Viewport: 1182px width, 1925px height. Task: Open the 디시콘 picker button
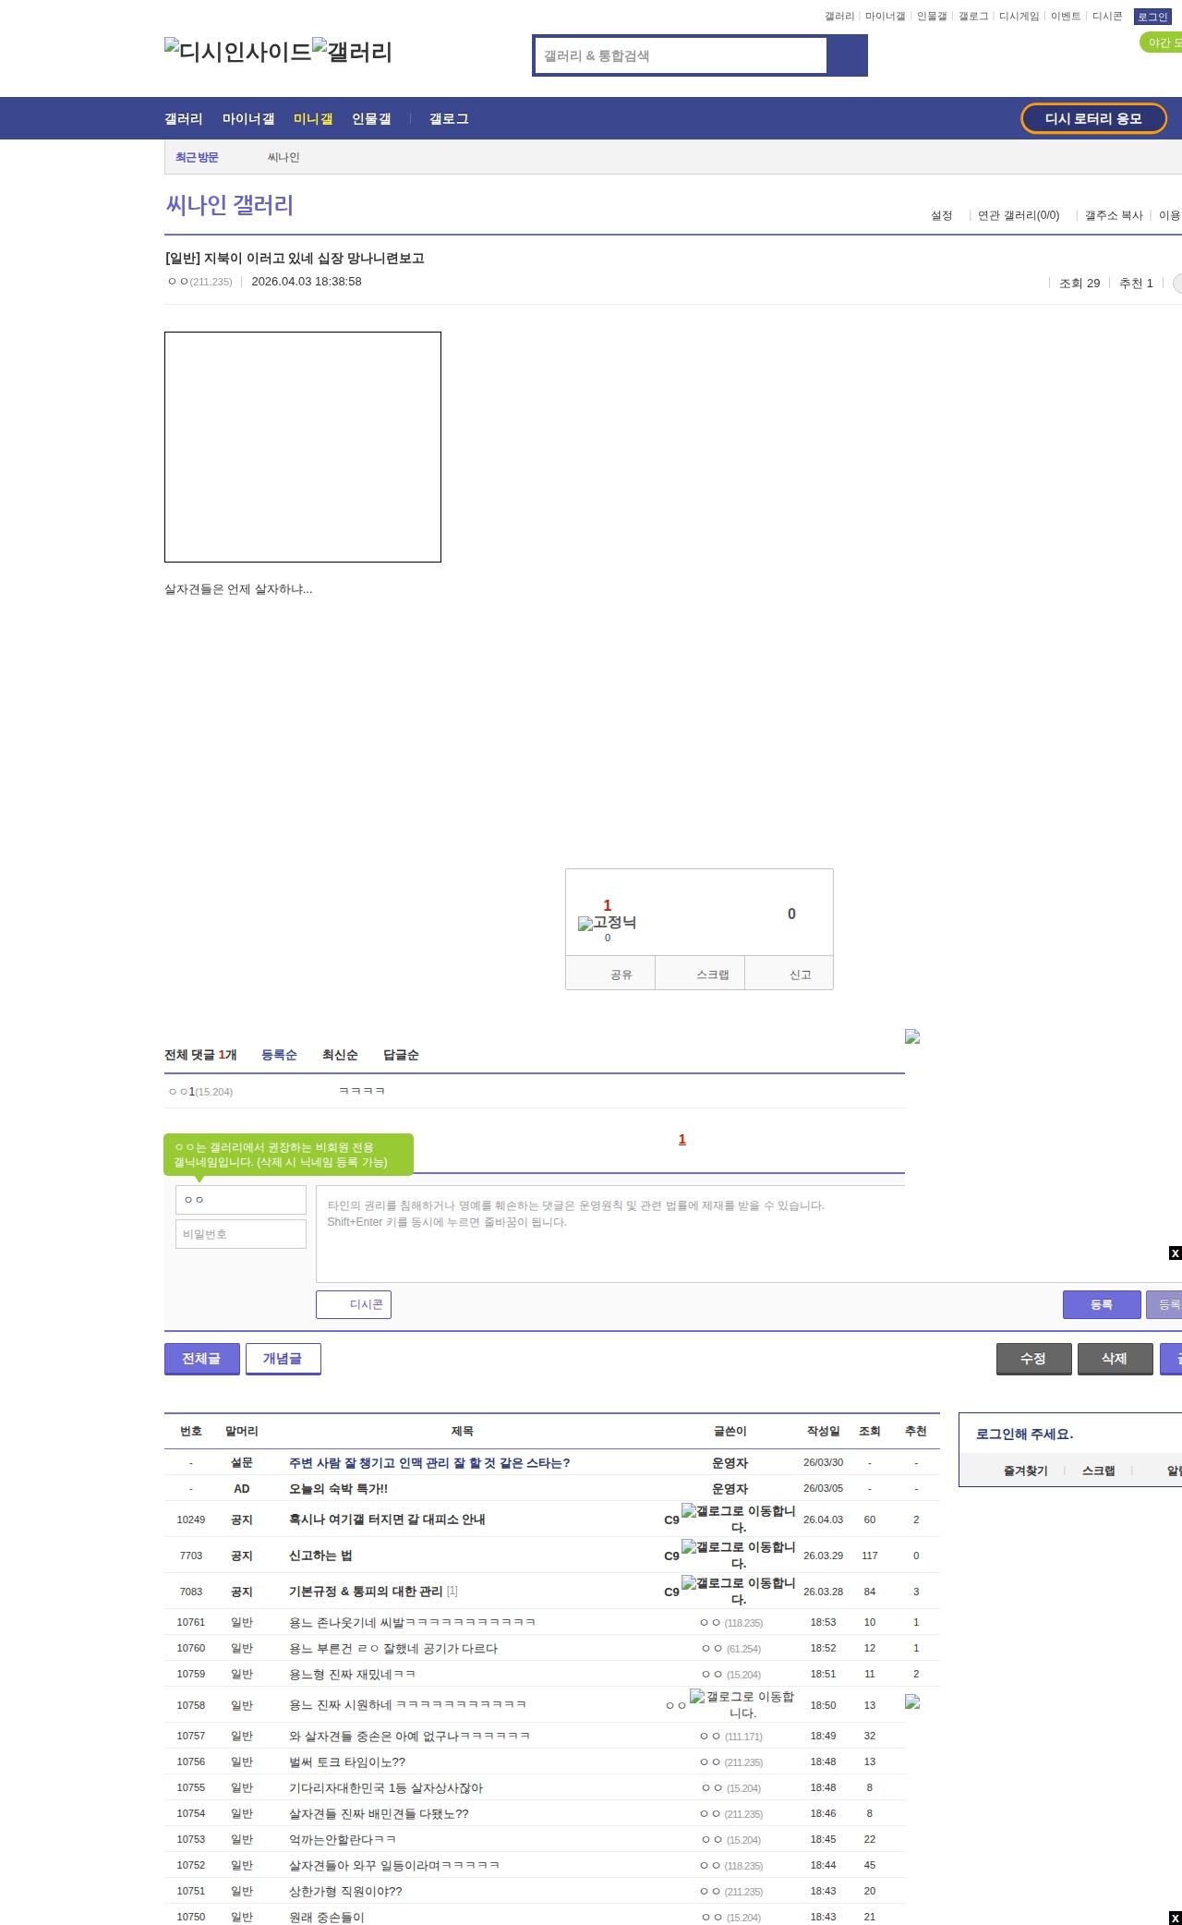tap(354, 1304)
